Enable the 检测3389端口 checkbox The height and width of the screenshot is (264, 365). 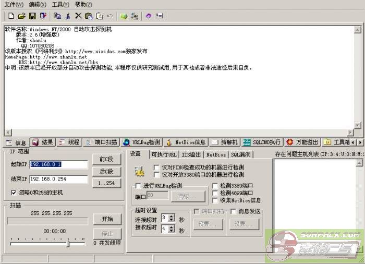click(215, 186)
